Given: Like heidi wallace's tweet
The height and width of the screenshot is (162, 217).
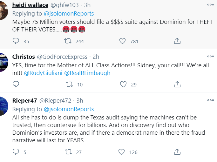Looking at the screenshot, I should coord(123,41).
